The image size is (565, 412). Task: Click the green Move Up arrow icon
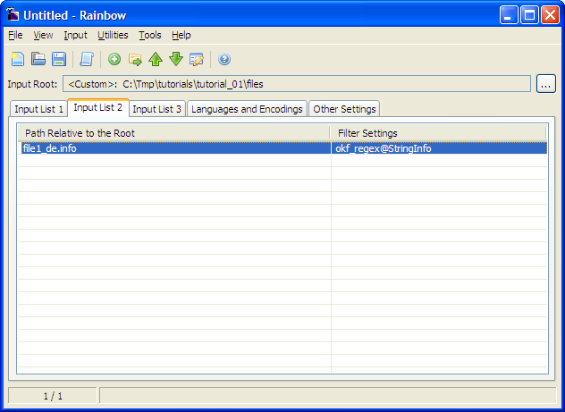tap(156, 59)
